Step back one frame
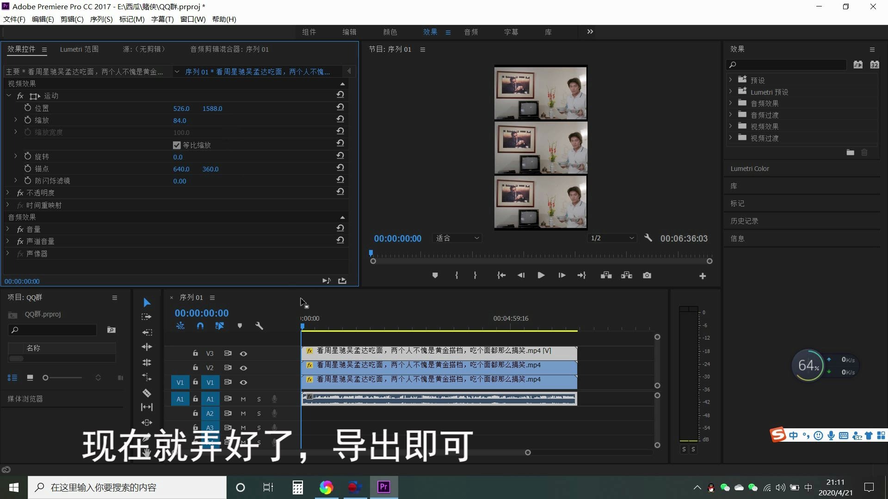This screenshot has width=888, height=499. (521, 275)
